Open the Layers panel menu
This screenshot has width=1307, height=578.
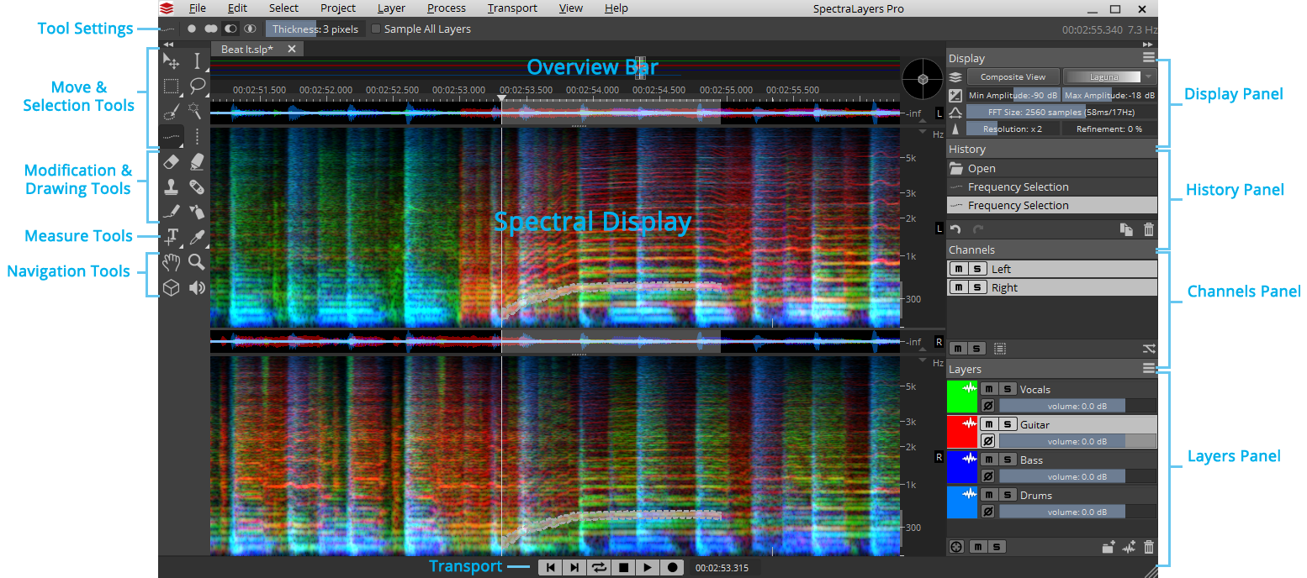(1149, 369)
